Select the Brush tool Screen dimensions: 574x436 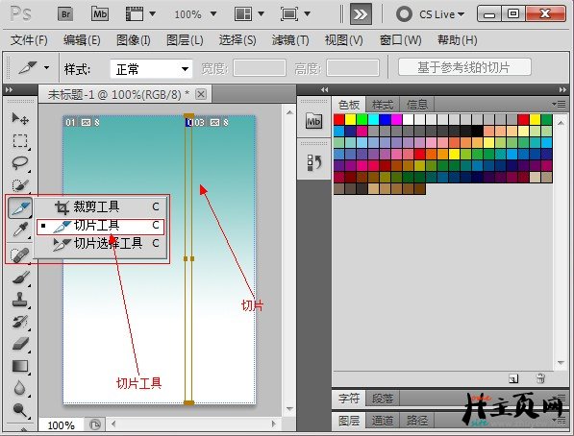click(20, 278)
